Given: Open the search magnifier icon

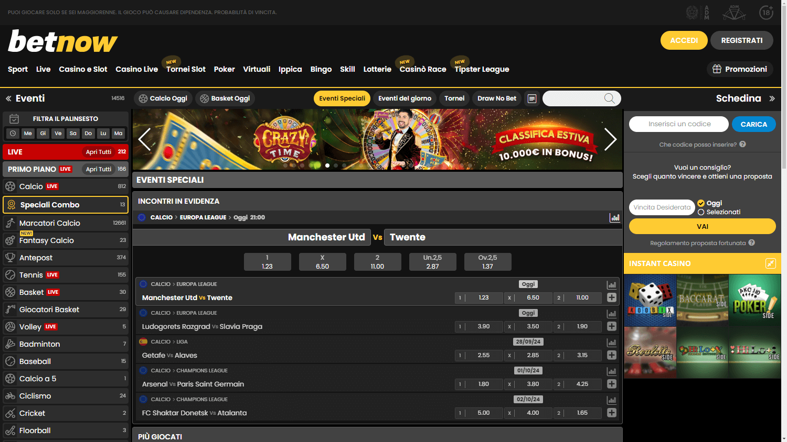Looking at the screenshot, I should [x=609, y=98].
